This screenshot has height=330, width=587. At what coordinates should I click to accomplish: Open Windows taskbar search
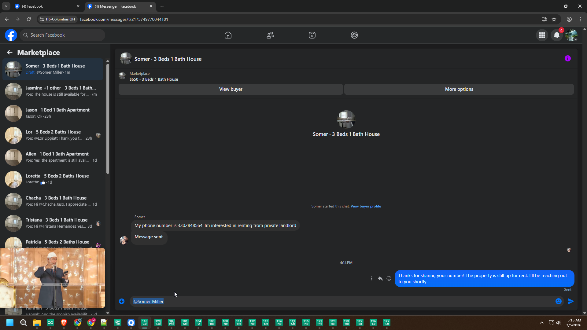[x=24, y=323]
